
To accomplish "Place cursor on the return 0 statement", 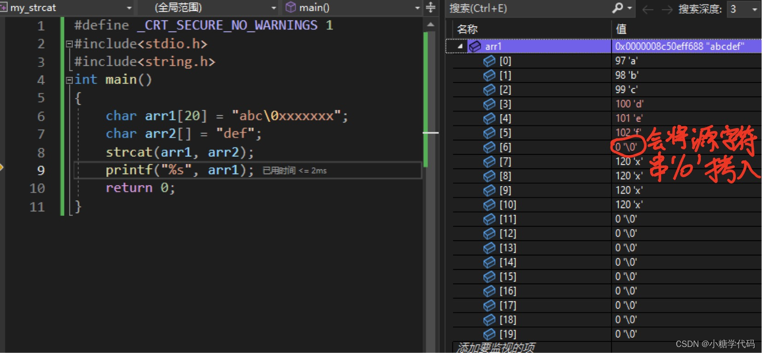I will click(x=140, y=188).
